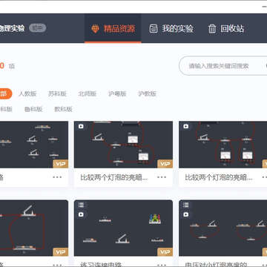
Task: Filter by 人教版 textbook edition
Action: 27,93
